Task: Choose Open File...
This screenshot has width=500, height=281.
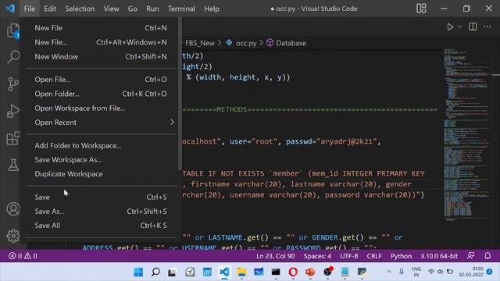Action: tap(101, 80)
